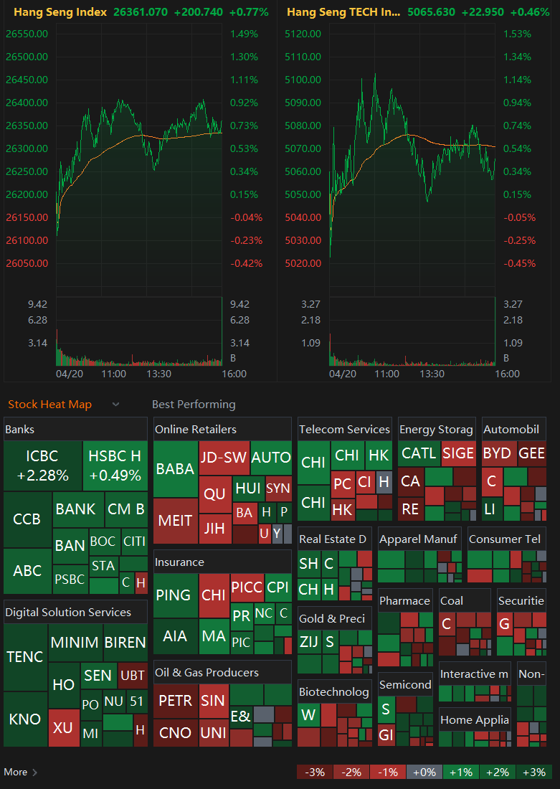
Task: Open the CCB tile in Banks
Action: [28, 520]
